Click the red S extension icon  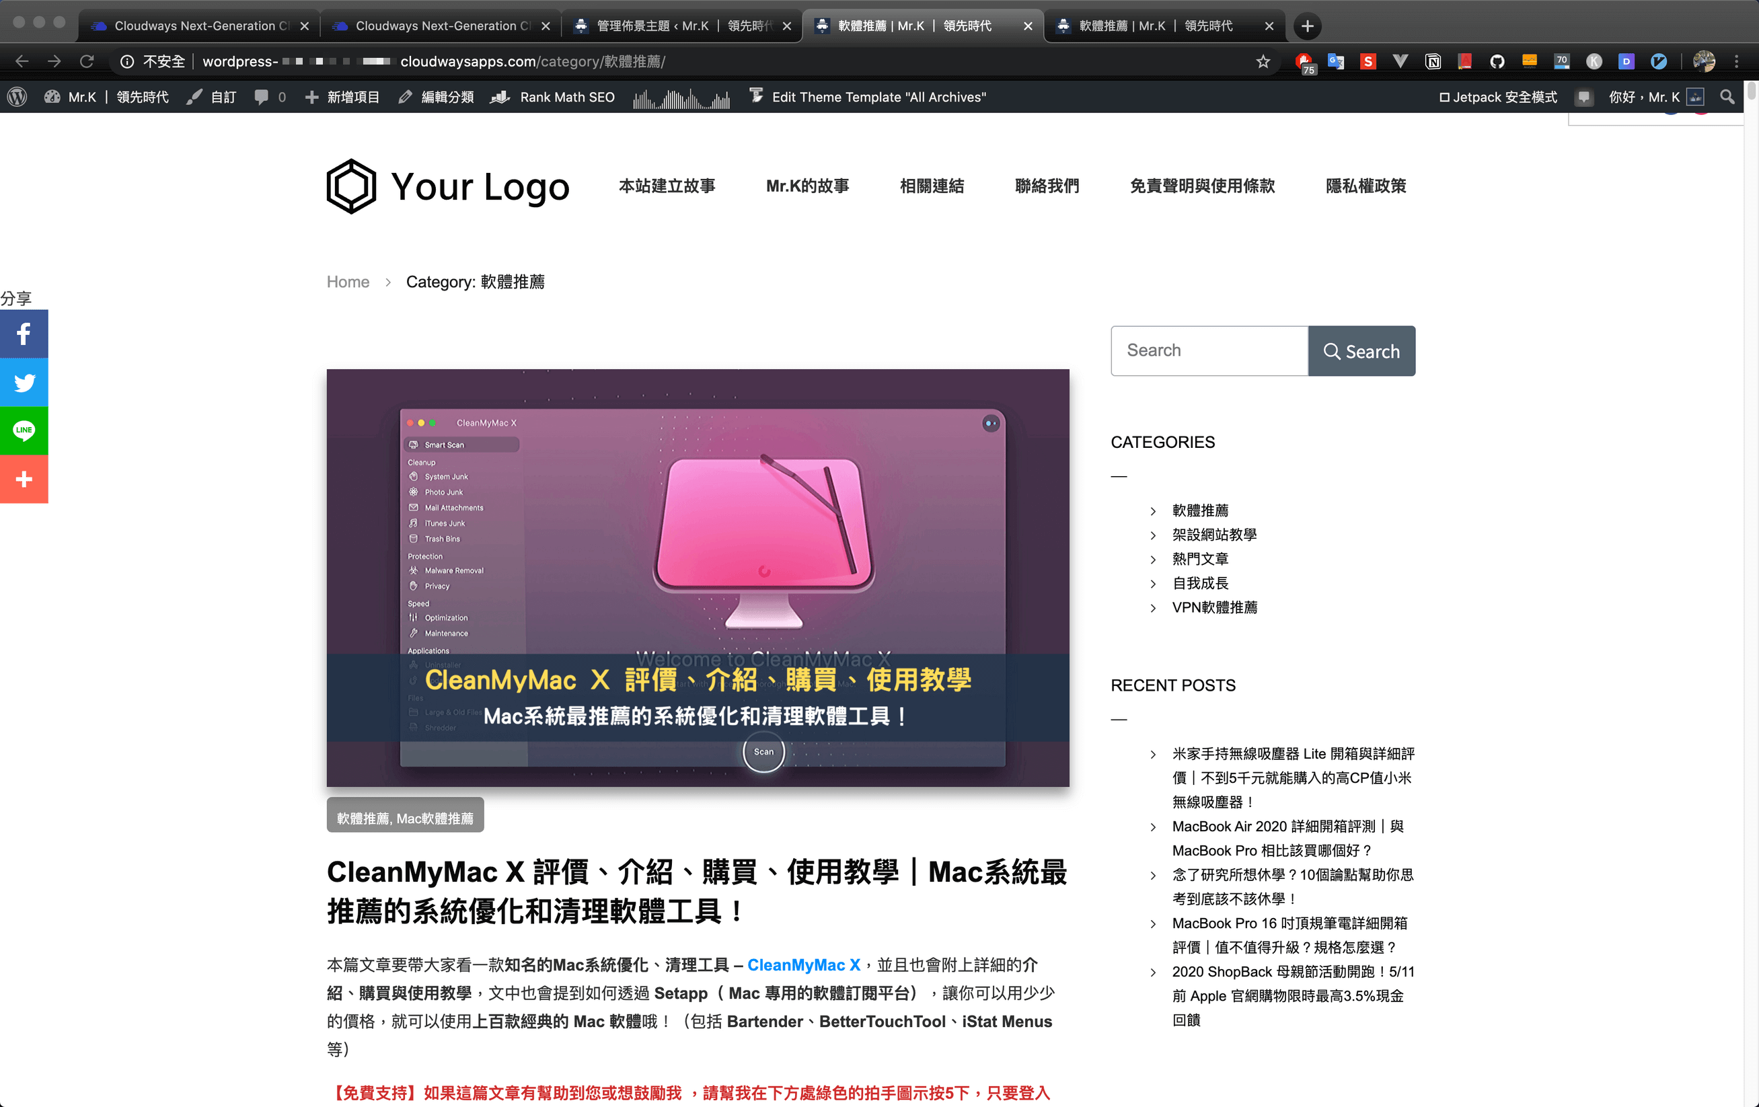point(1368,61)
